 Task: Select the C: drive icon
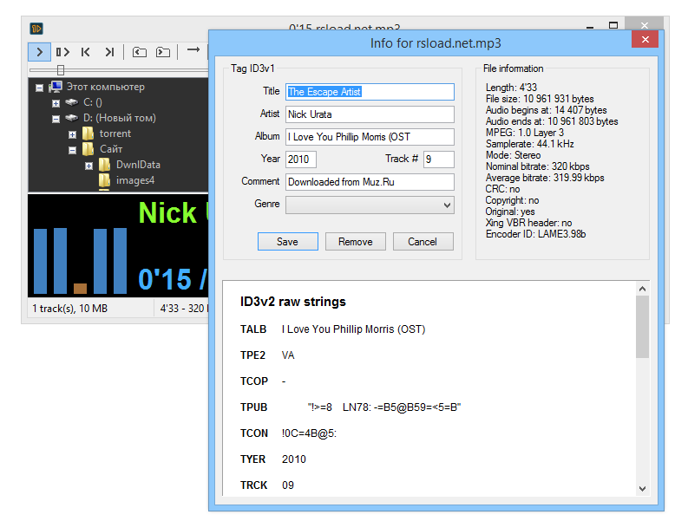click(72, 102)
